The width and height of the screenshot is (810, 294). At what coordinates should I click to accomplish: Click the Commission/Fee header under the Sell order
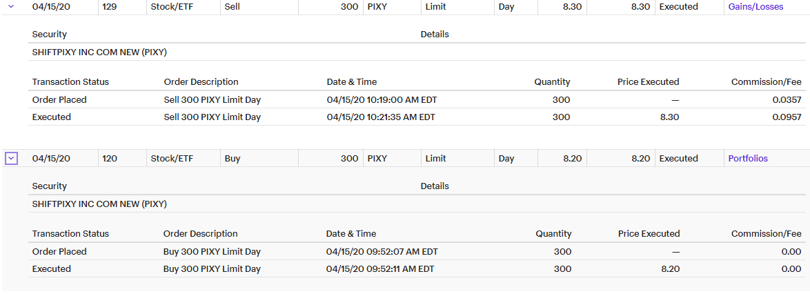click(766, 81)
